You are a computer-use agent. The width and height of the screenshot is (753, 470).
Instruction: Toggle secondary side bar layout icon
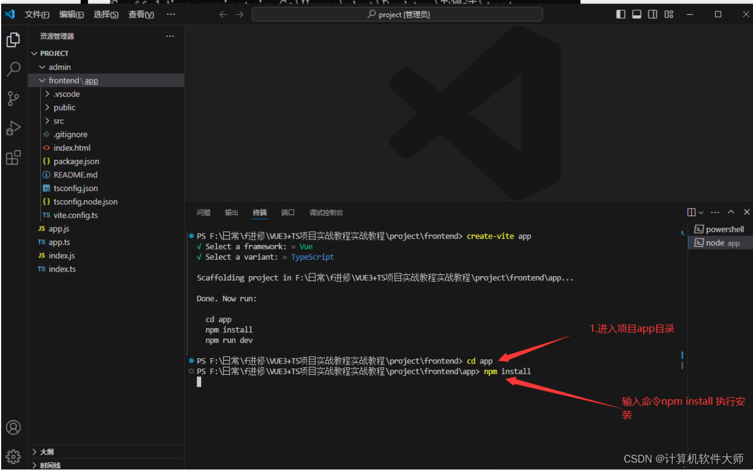coord(653,14)
